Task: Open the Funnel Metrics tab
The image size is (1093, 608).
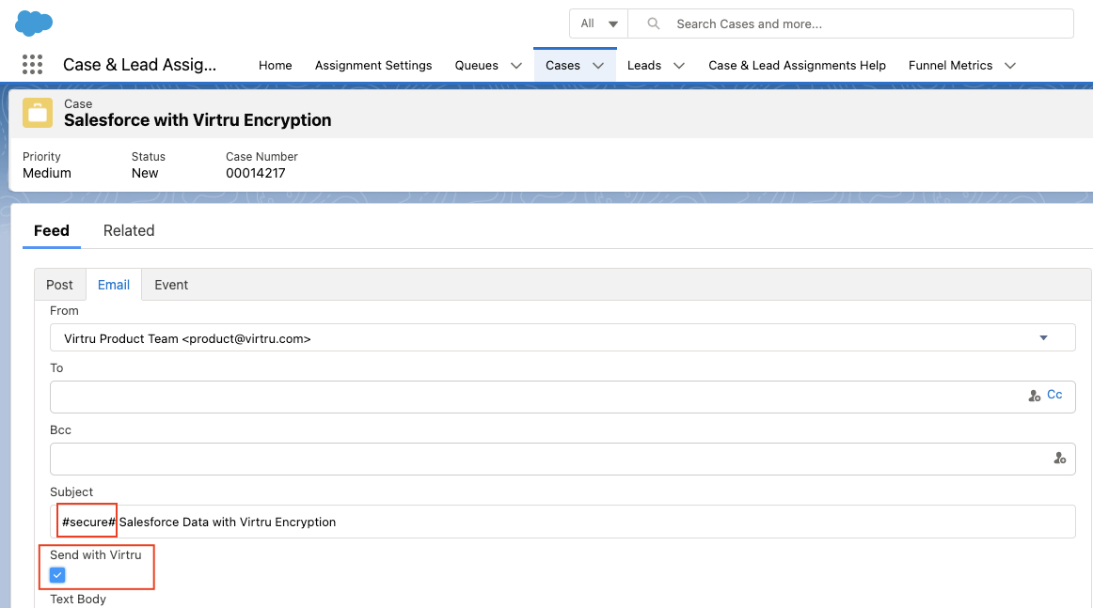Action: 950,66
